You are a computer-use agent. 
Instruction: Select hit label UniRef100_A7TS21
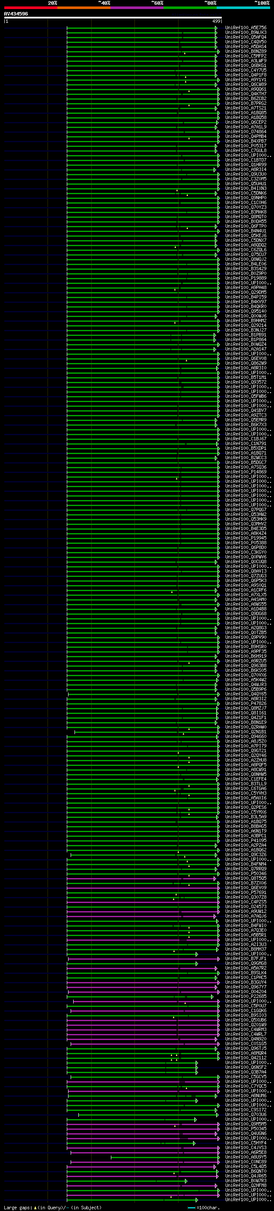tap(246, 108)
